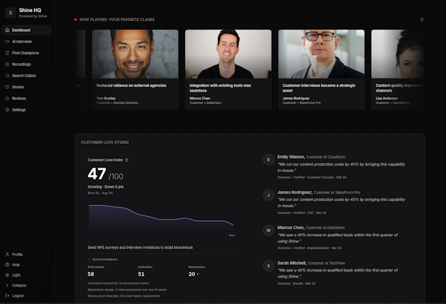
Task: Play Marcus Chen's video thumbnail
Action: 229,54
